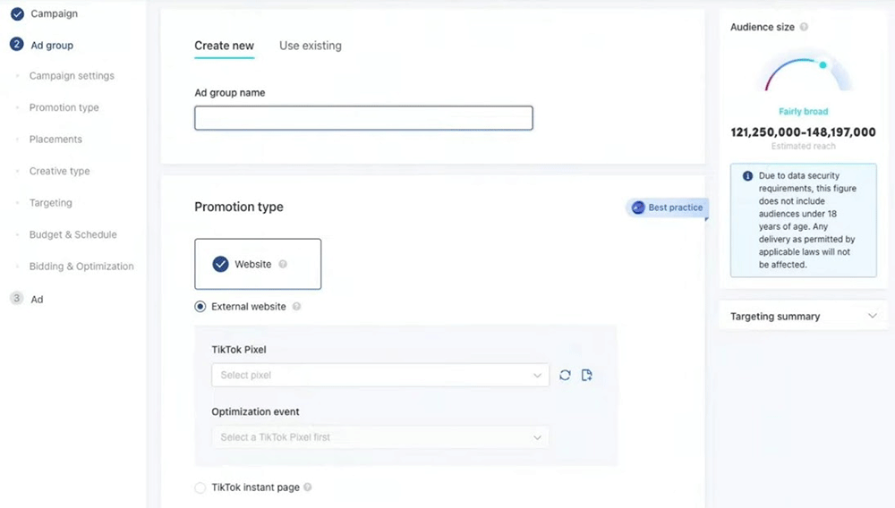Viewport: 895px width, 508px height.
Task: Click the Best practice badge icon
Action: pos(638,207)
